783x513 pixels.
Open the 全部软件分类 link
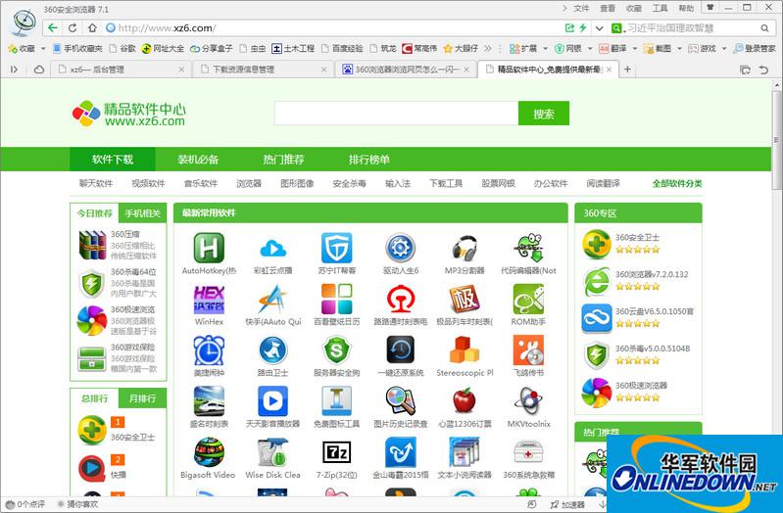point(677,183)
